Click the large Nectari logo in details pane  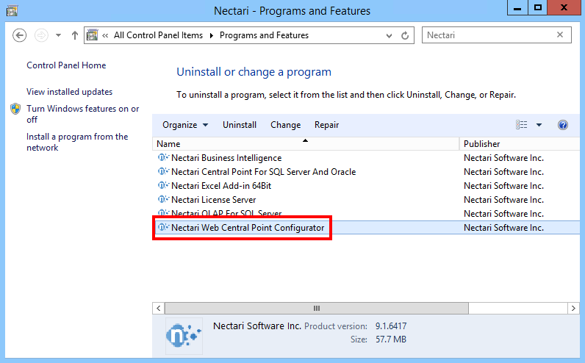tap(184, 335)
